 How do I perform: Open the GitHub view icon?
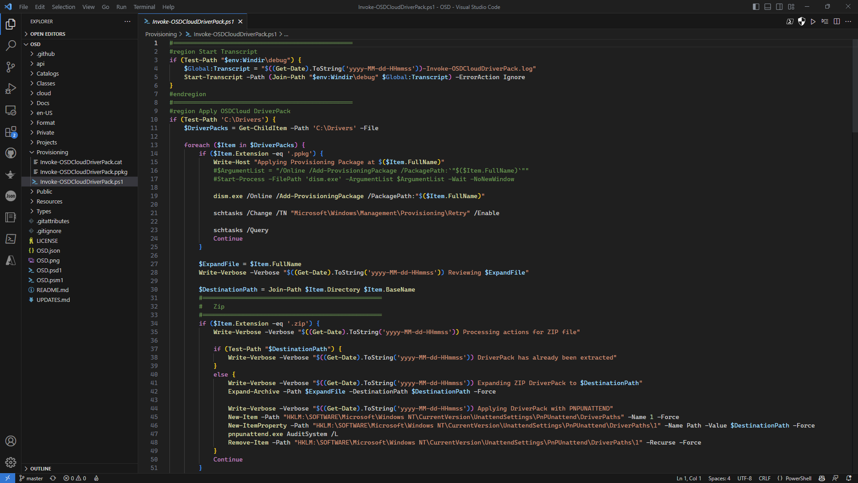11,153
